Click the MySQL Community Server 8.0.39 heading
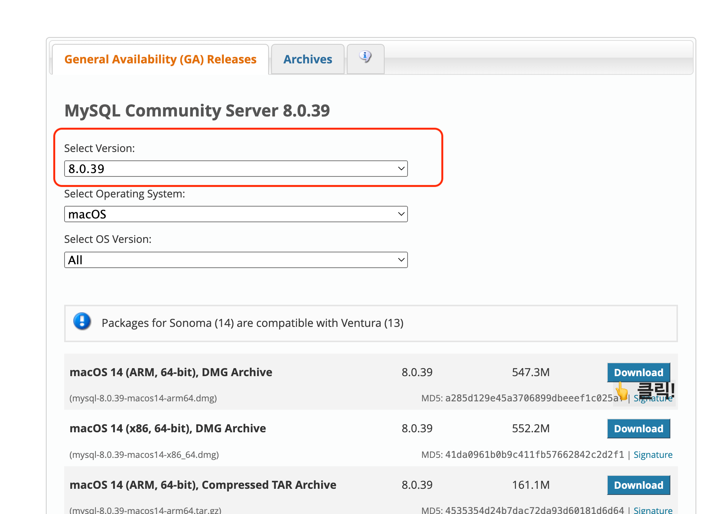This screenshot has height=514, width=728. [x=197, y=110]
